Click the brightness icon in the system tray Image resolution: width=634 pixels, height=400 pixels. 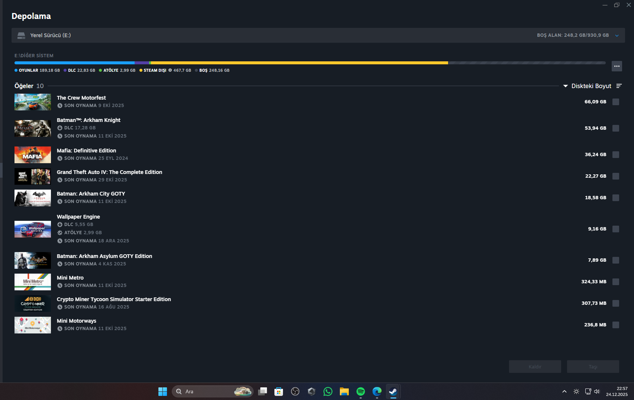point(576,391)
